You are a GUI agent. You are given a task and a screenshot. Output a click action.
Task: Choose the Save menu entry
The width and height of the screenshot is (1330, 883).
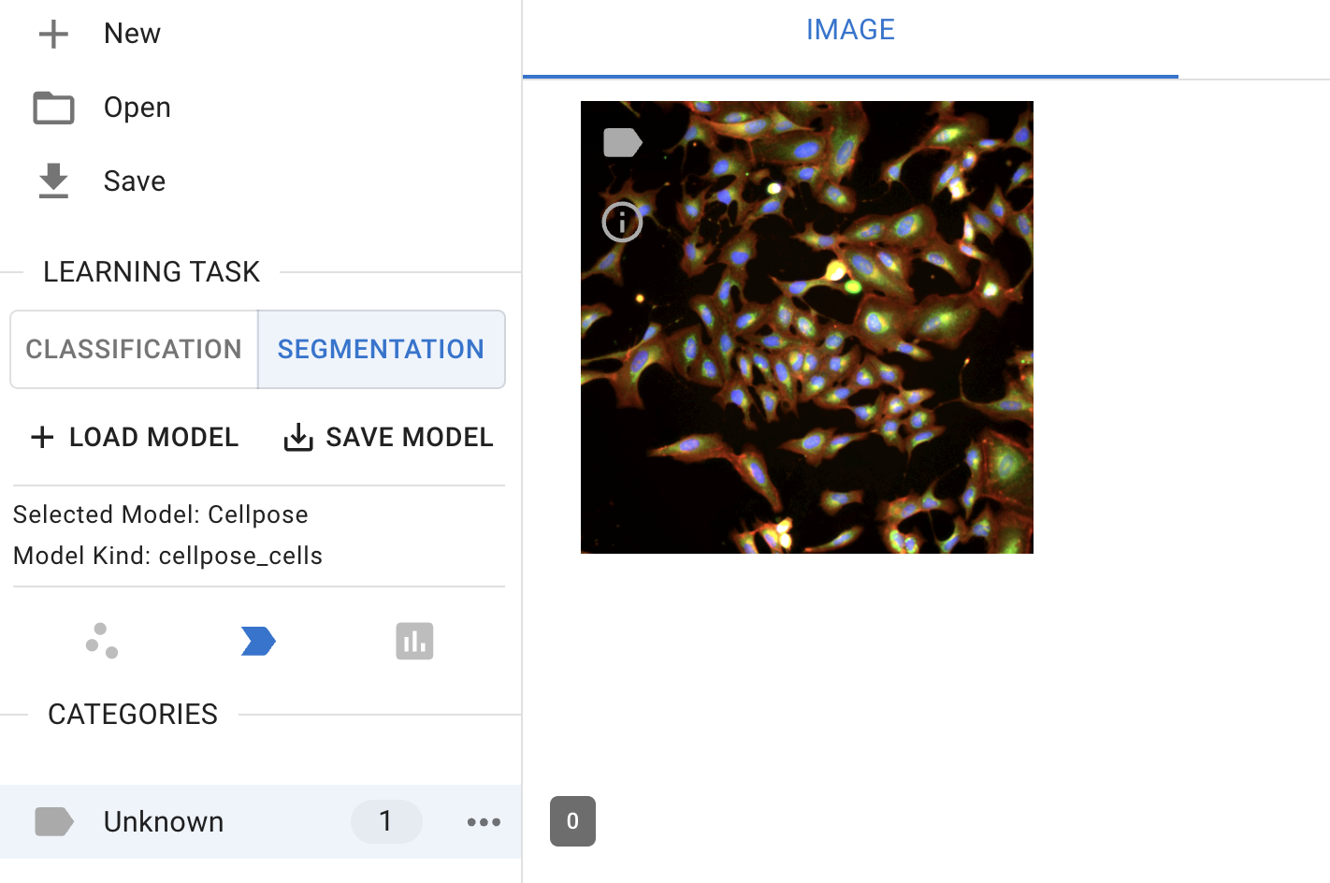tap(135, 181)
